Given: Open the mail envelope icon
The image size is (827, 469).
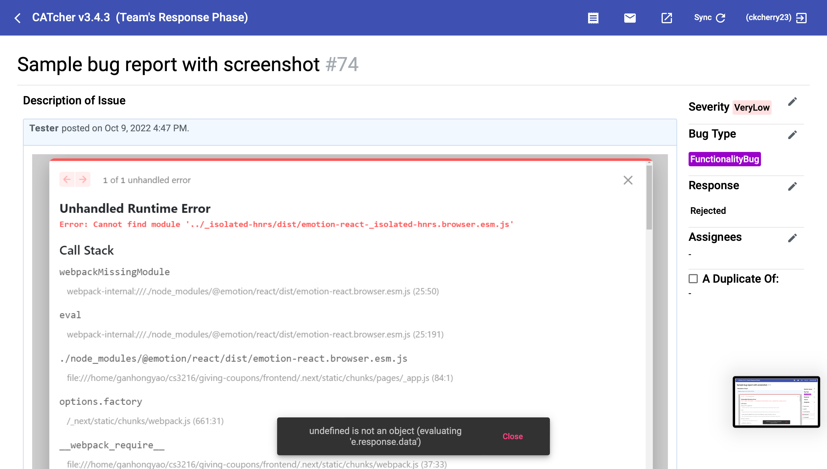Looking at the screenshot, I should click(x=630, y=18).
